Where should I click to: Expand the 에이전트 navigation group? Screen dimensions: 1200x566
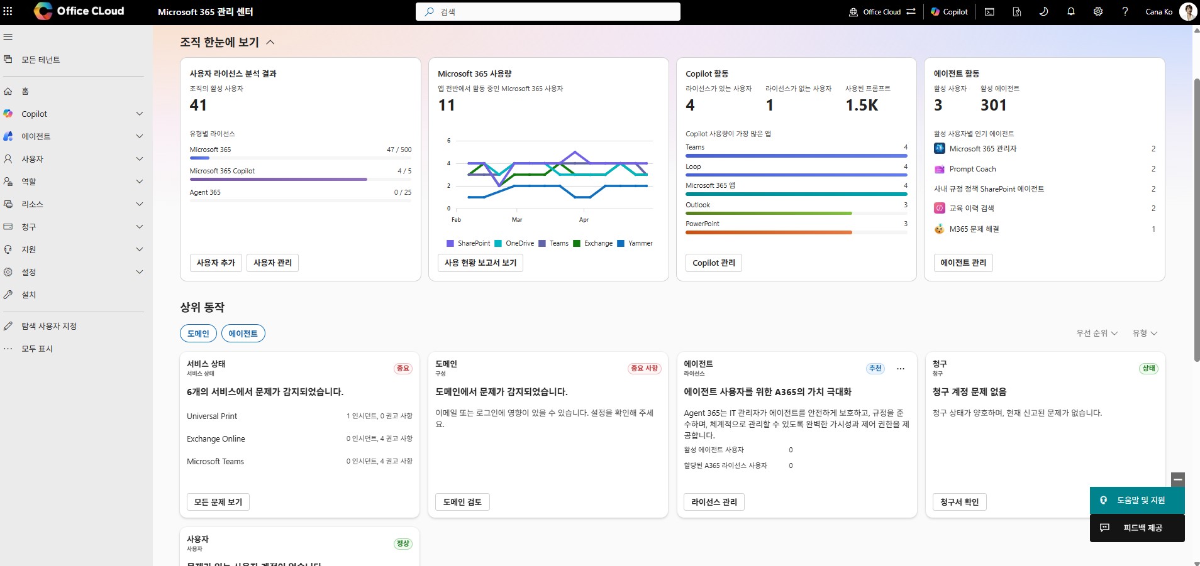[140, 136]
